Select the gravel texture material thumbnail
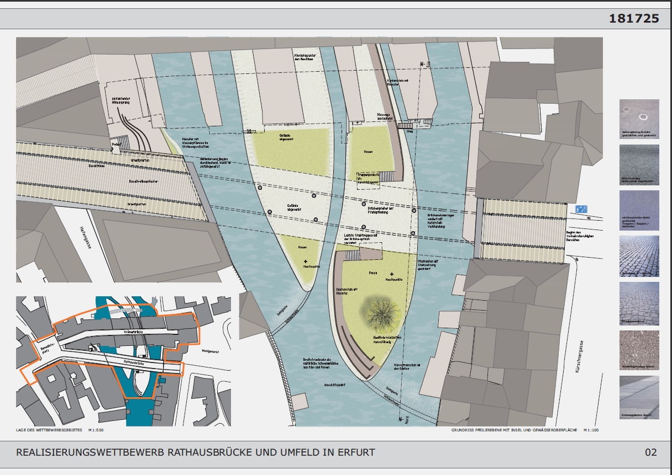 [x=639, y=350]
